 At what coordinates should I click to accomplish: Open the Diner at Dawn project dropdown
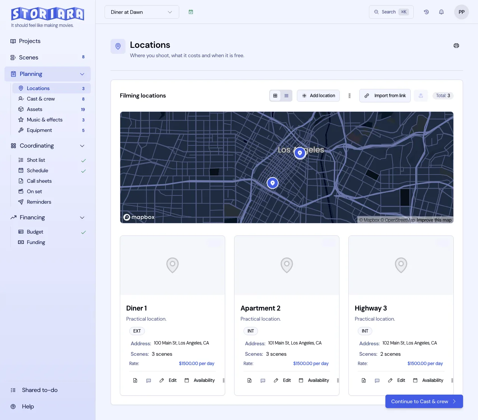(x=142, y=12)
